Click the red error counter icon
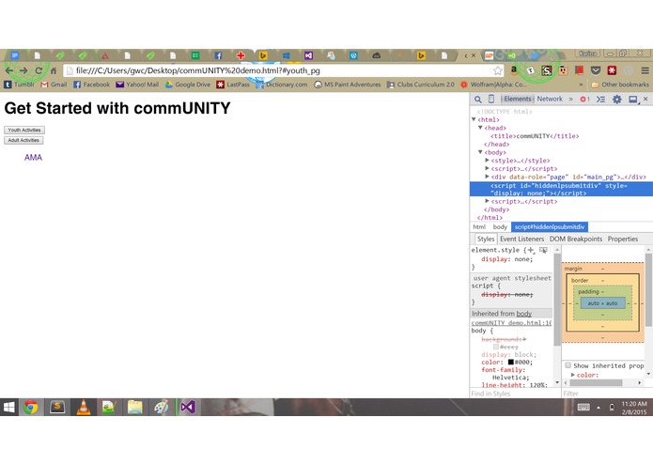This screenshot has width=653, height=464. coord(584,99)
